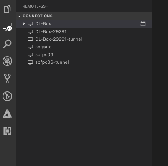Open the Remote Explorer view

(7, 26)
